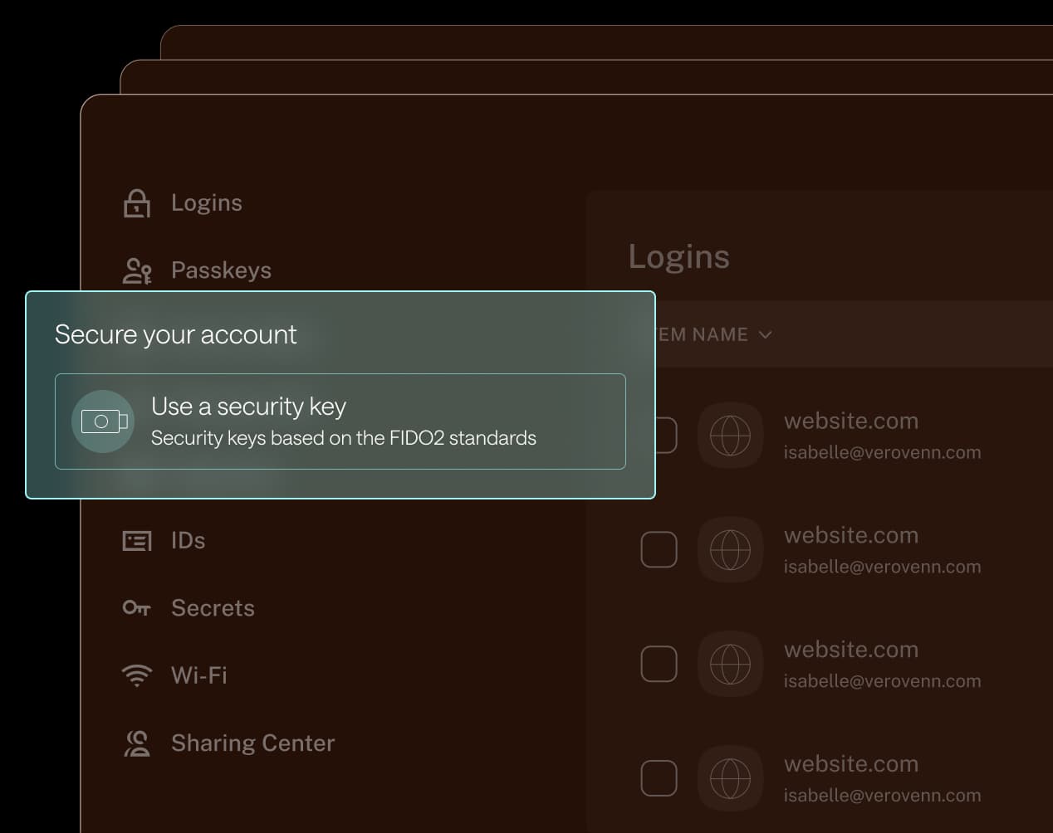Image resolution: width=1053 pixels, height=833 pixels.
Task: Choose Use a security key option
Action: pos(340,421)
